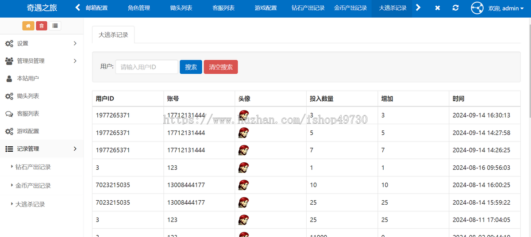Click the users icon beside 管理员管理
The width and height of the screenshot is (531, 237).
(x=9, y=61)
